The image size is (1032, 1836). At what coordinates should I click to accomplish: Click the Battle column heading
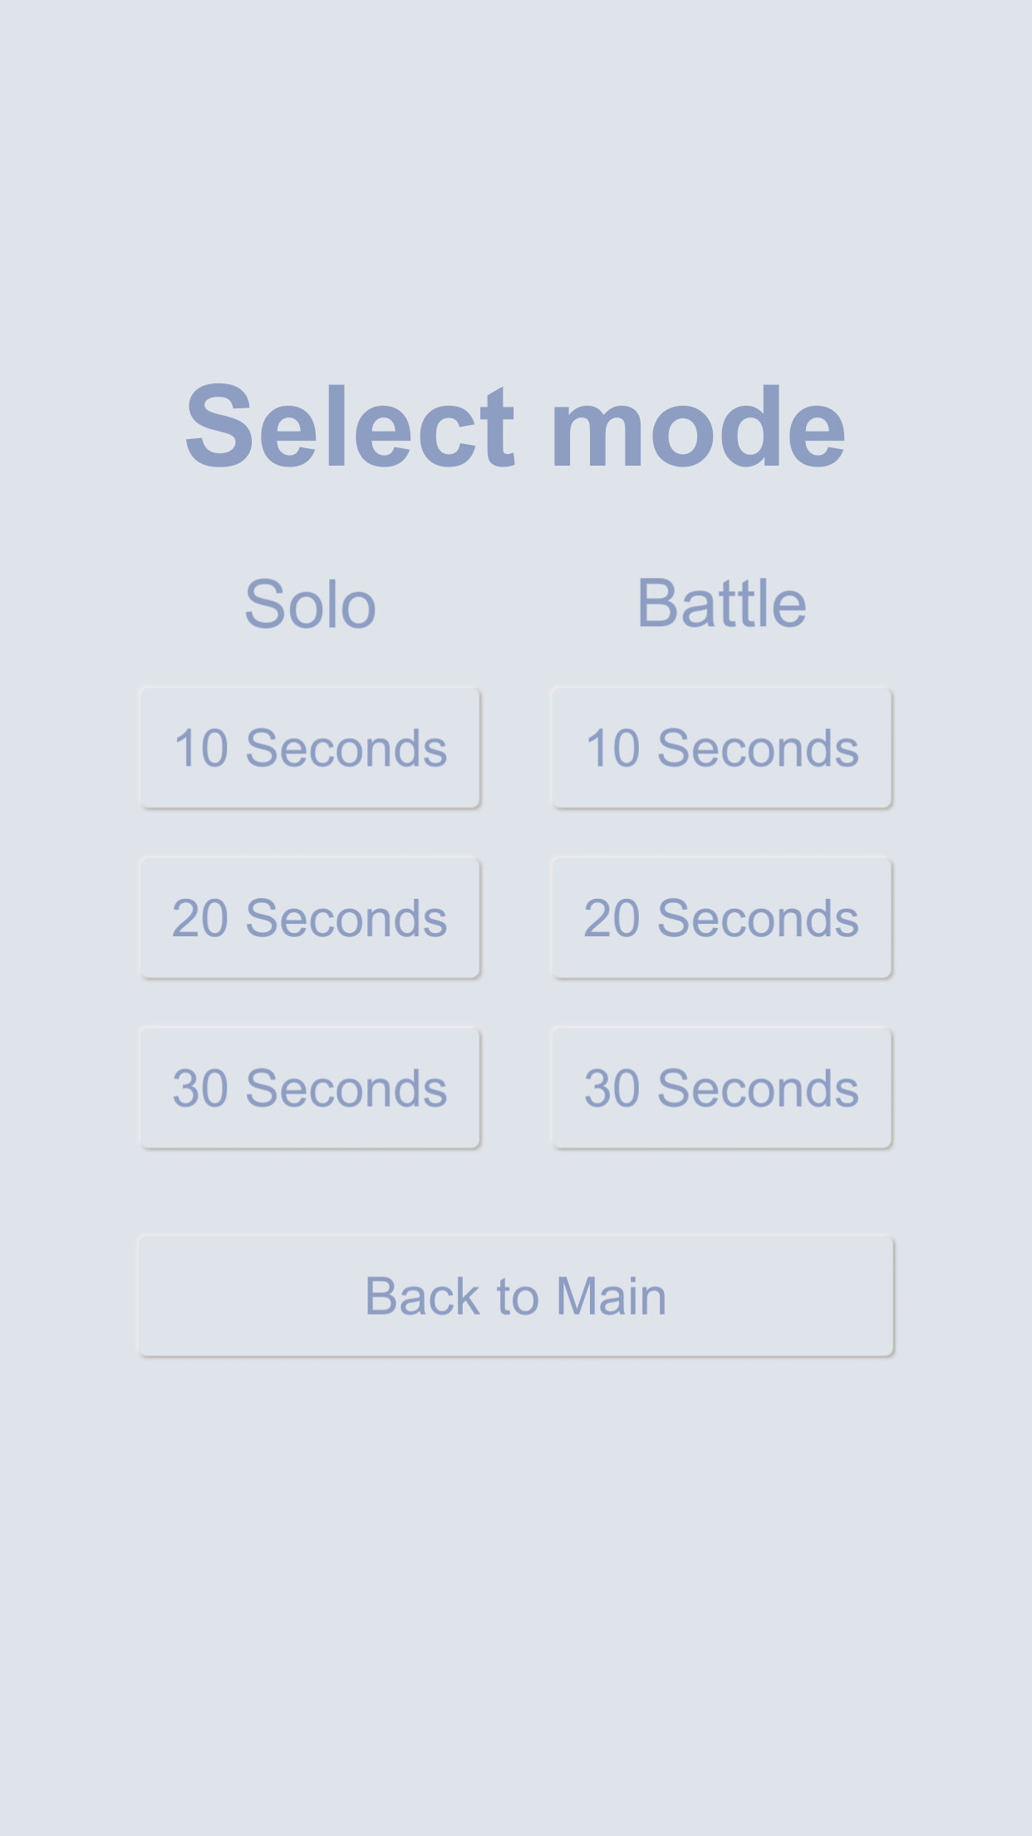pyautogui.click(x=722, y=603)
